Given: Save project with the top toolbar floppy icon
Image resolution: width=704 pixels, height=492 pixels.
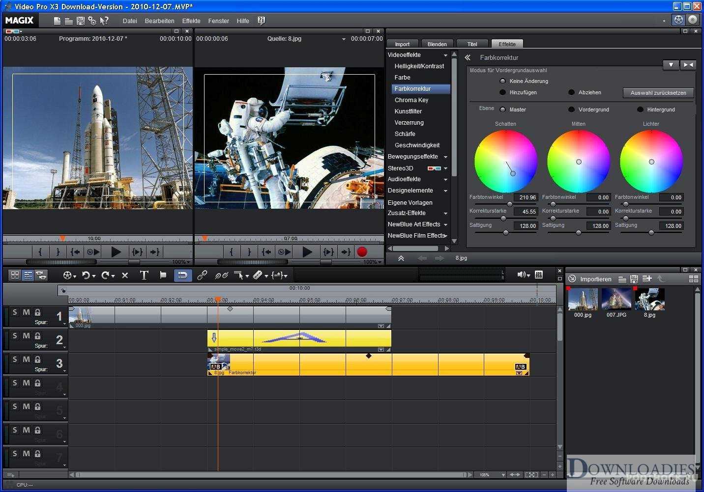Looking at the screenshot, I should point(80,21).
